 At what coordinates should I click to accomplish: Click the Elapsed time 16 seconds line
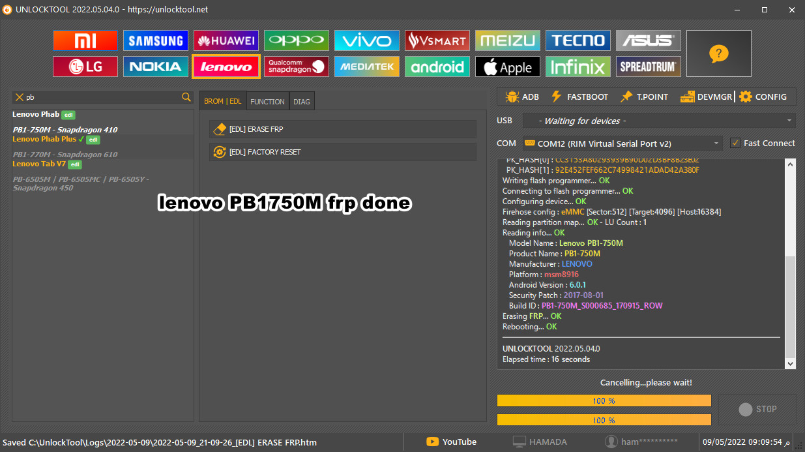[546, 359]
